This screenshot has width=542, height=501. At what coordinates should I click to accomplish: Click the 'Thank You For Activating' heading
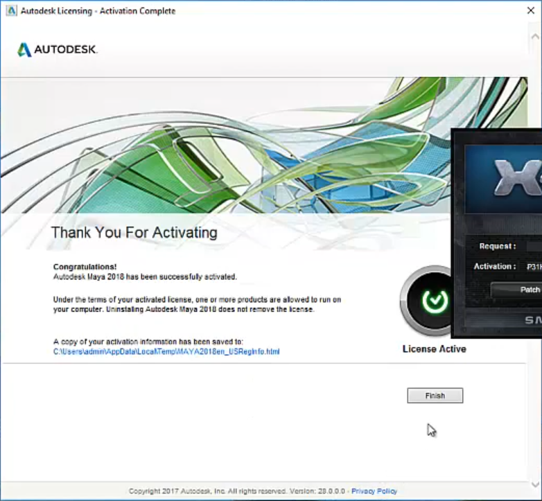coord(134,233)
